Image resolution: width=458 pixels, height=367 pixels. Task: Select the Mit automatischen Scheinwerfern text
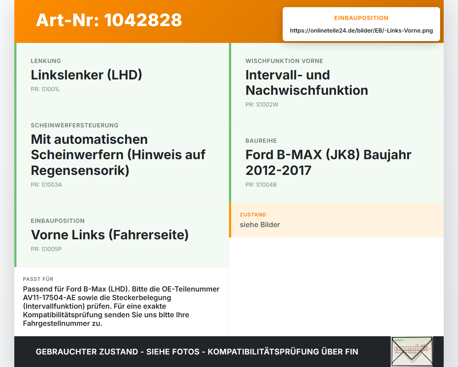pos(118,155)
